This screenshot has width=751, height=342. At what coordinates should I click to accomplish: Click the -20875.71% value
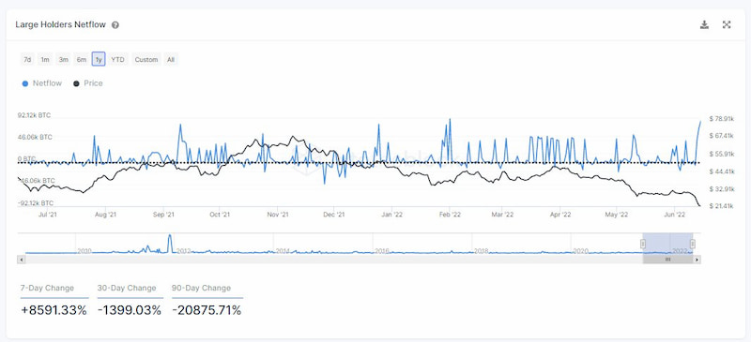(x=207, y=310)
